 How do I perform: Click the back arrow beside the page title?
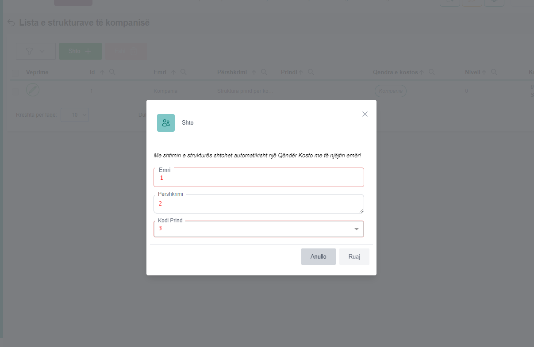coord(12,23)
